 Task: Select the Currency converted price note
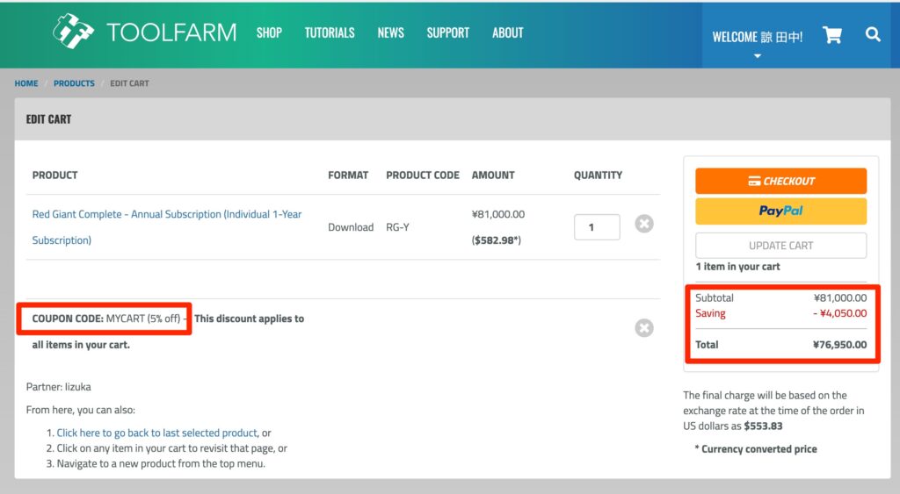[755, 448]
